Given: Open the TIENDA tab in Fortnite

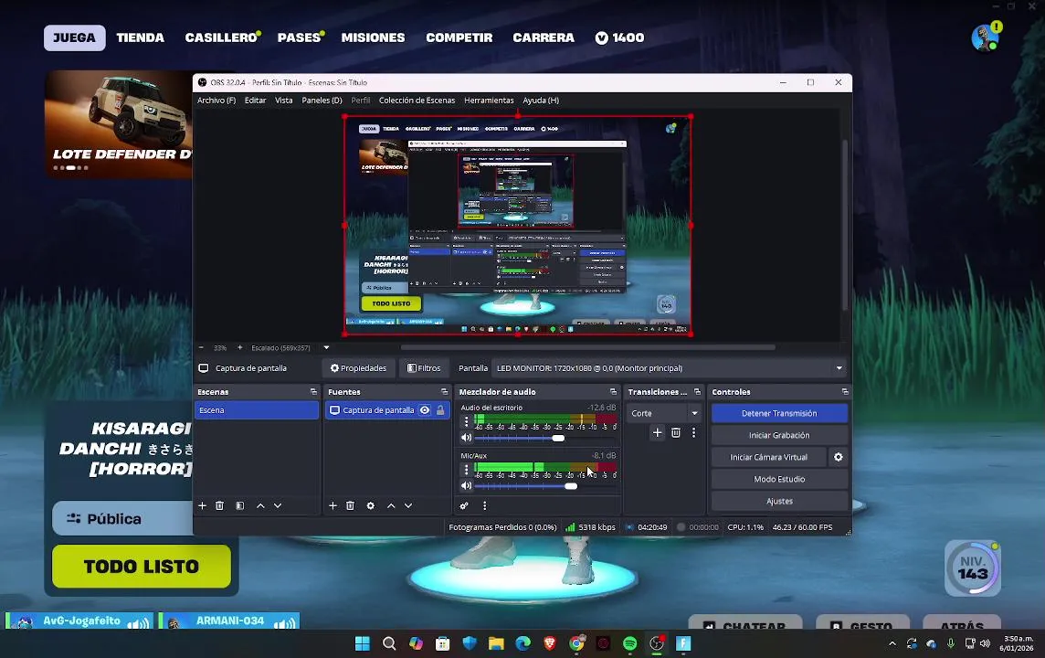Looking at the screenshot, I should [x=140, y=38].
